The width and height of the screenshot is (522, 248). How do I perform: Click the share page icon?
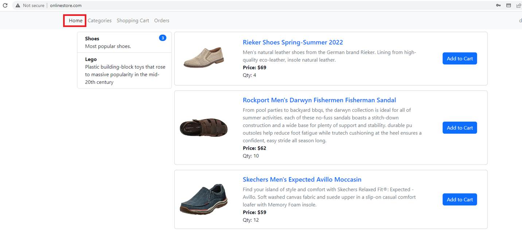pos(518,5)
